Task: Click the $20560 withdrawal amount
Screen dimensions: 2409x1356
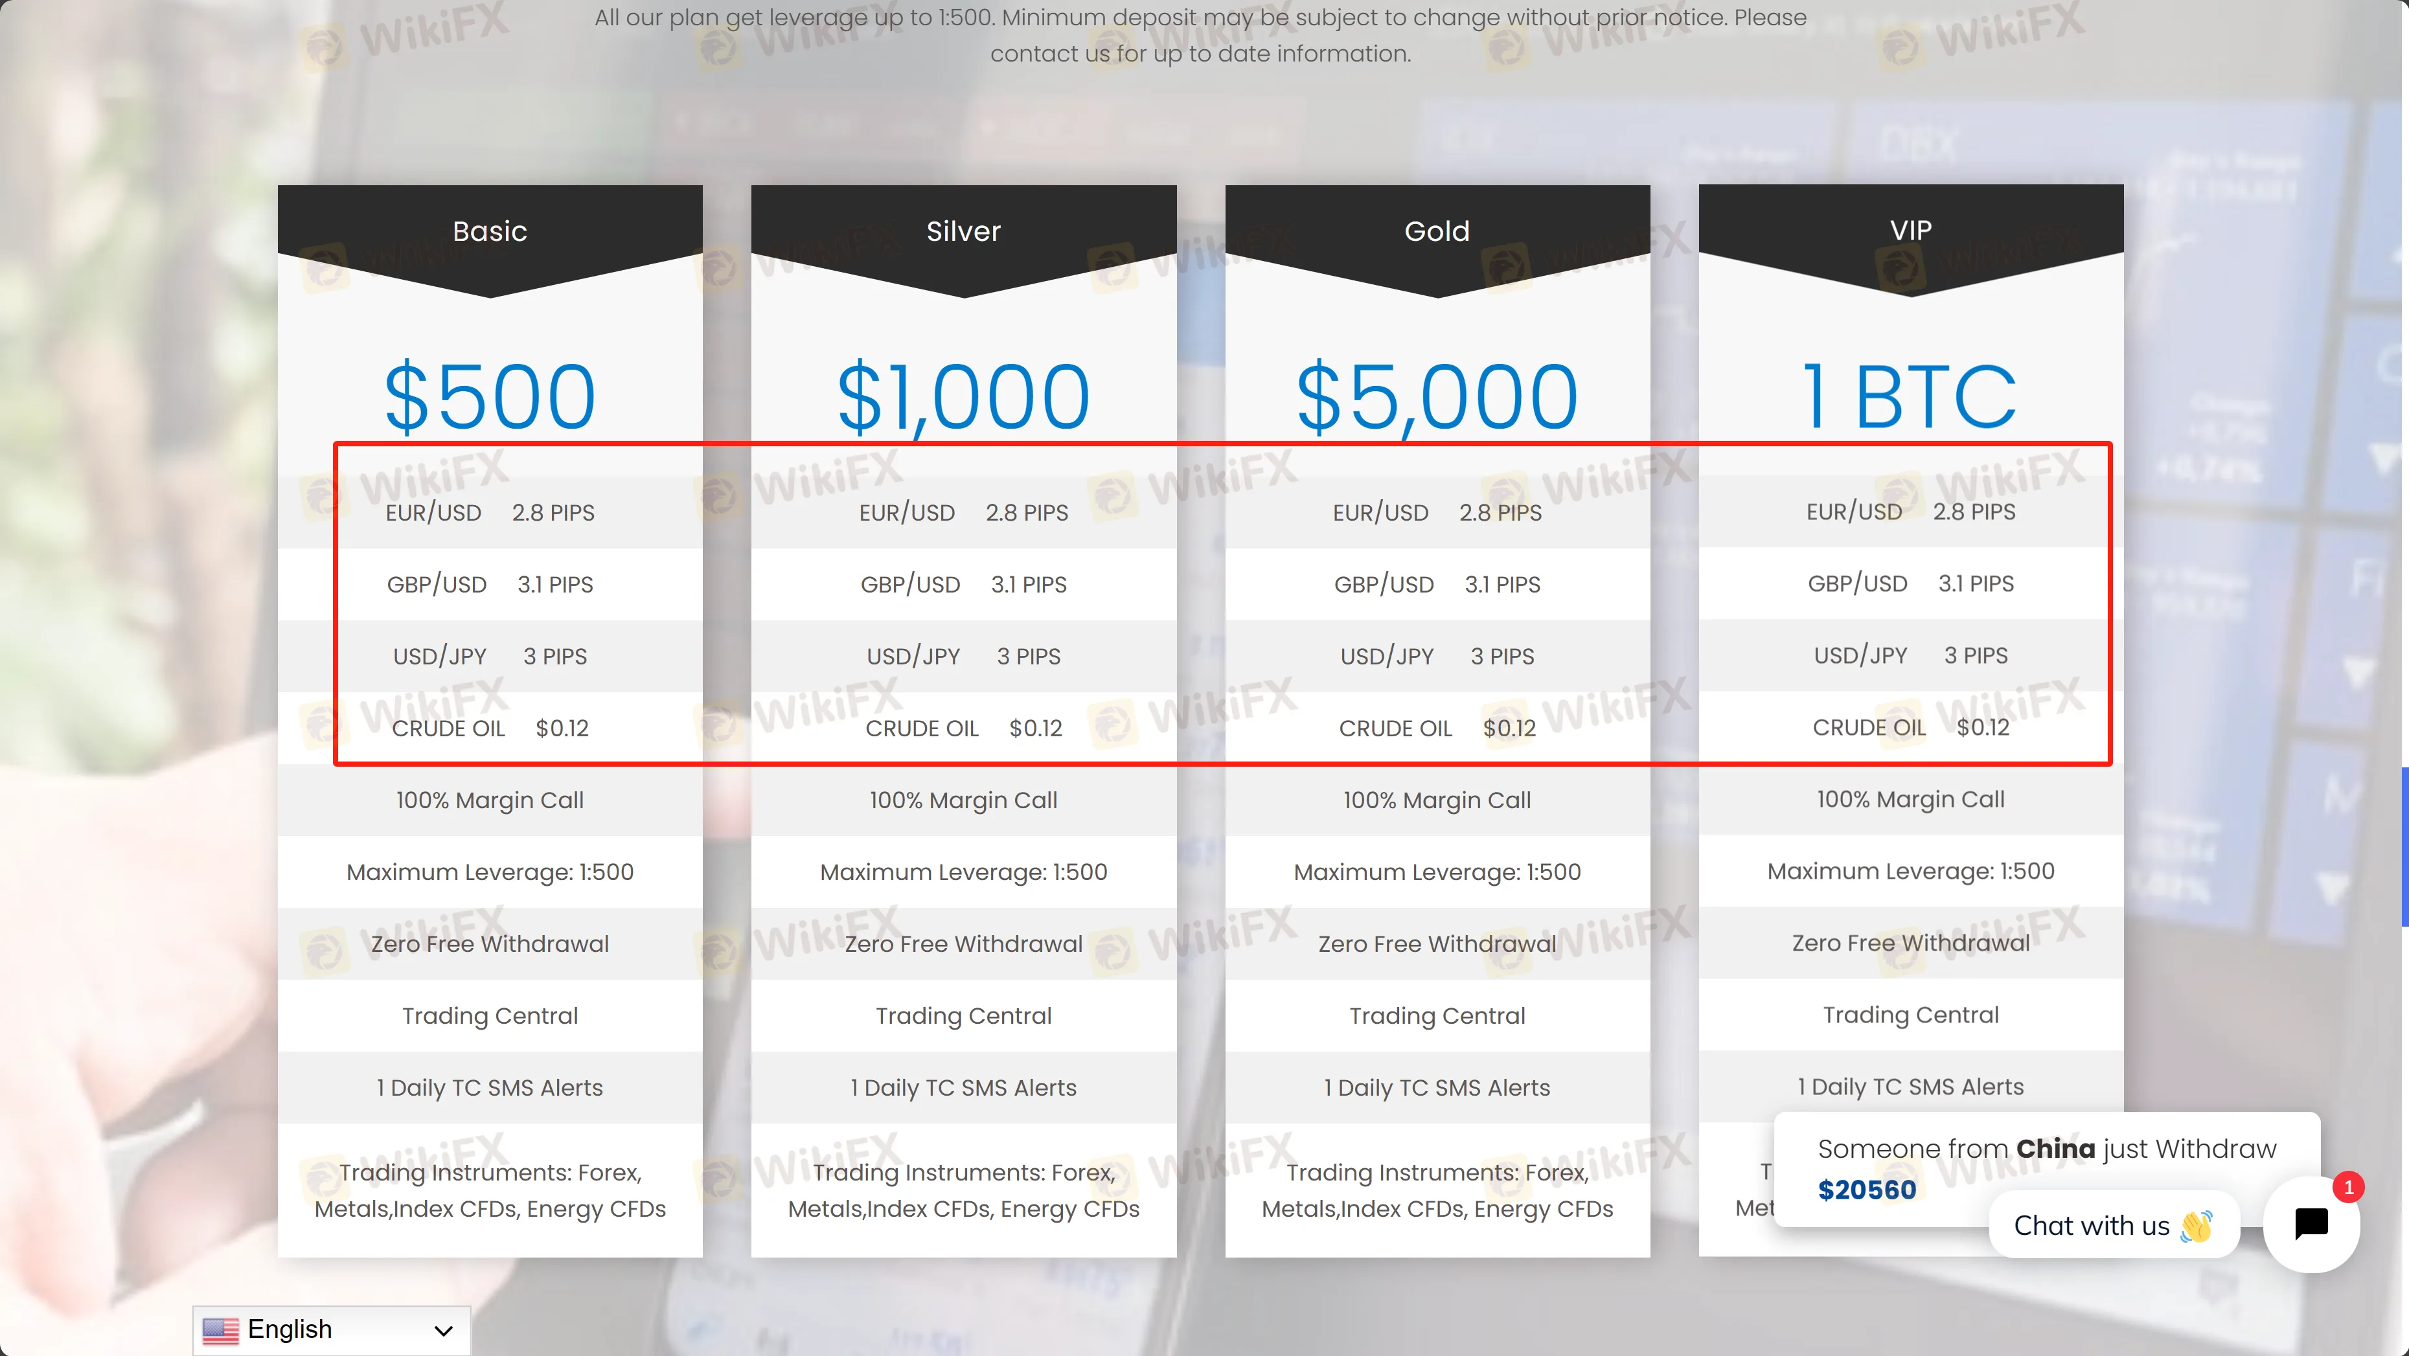Action: (1866, 1188)
